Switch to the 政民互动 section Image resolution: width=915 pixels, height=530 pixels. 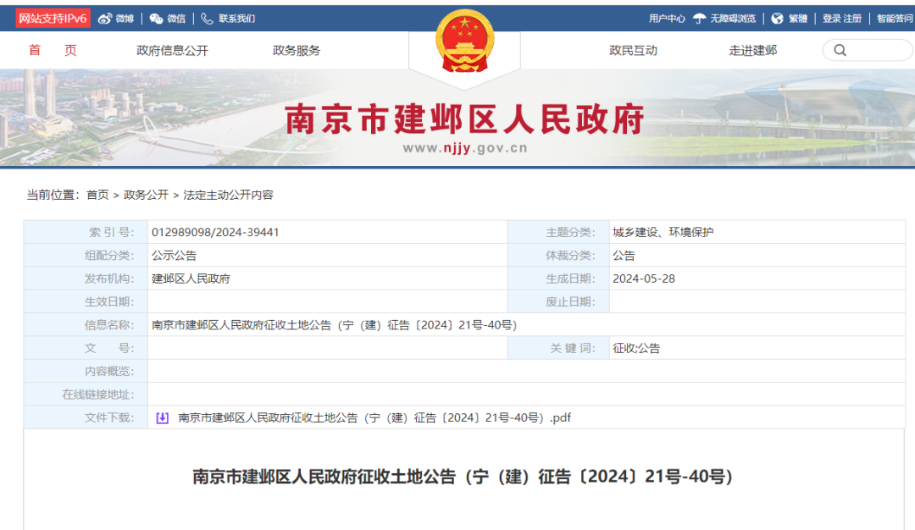coord(631,50)
